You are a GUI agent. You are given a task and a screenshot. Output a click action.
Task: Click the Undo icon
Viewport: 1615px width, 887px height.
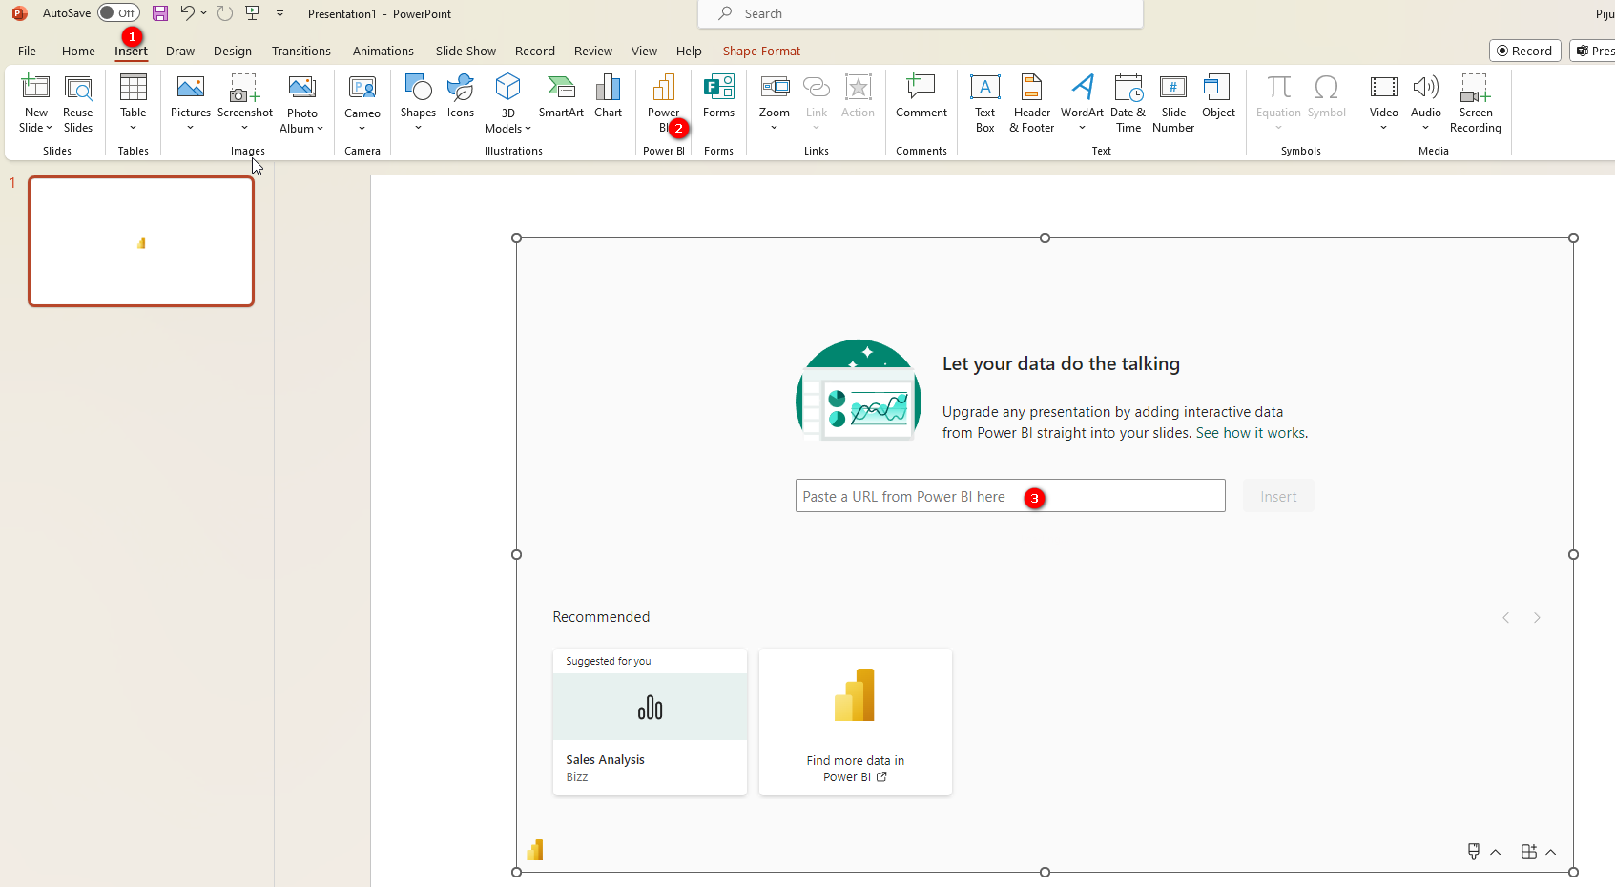point(187,13)
